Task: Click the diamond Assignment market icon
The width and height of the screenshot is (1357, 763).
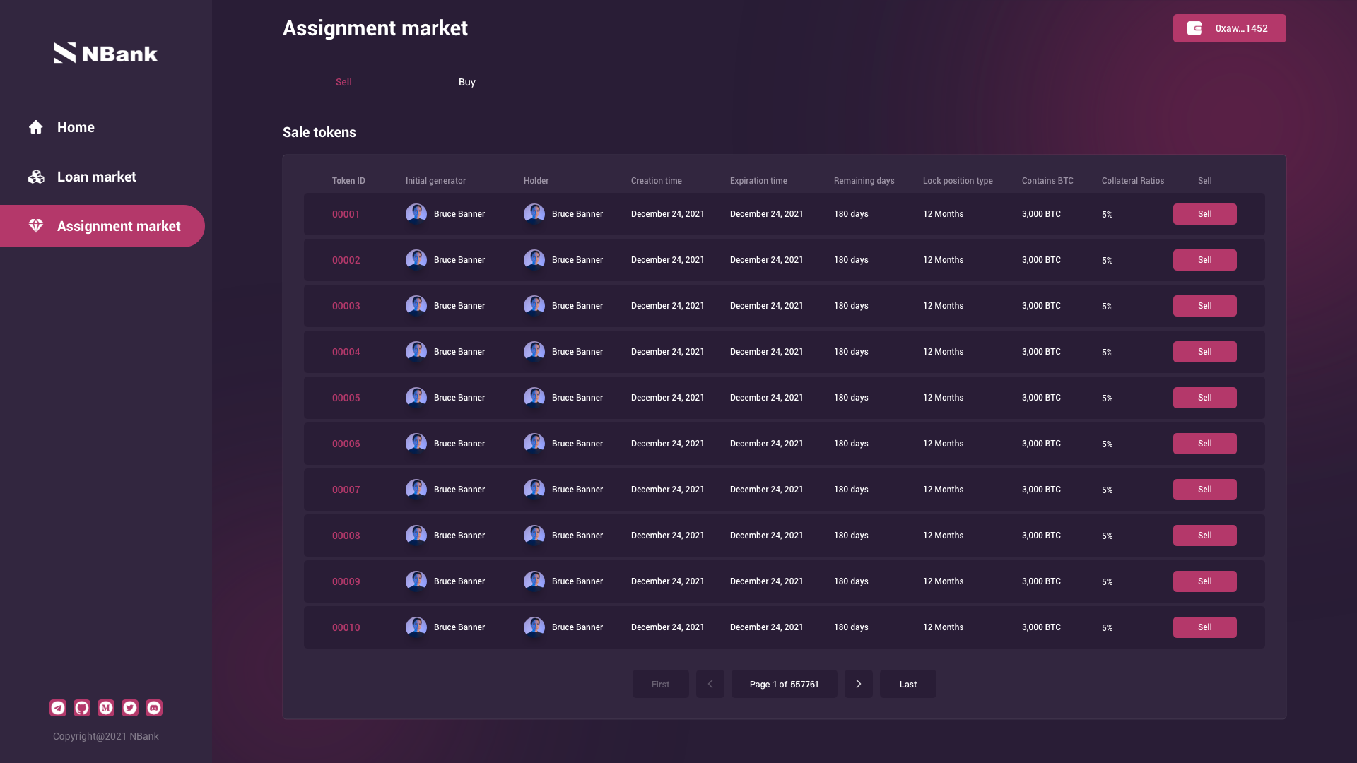Action: [x=36, y=226]
